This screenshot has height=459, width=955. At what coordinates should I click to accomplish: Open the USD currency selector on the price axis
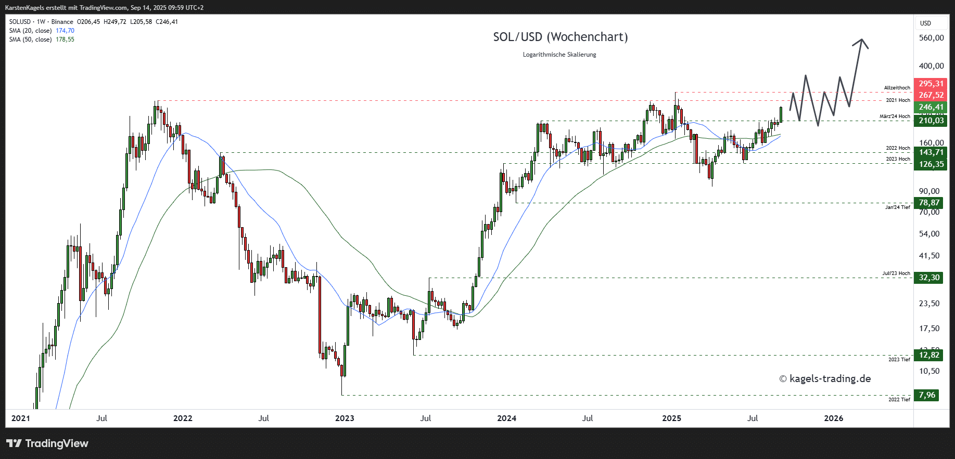pyautogui.click(x=925, y=23)
